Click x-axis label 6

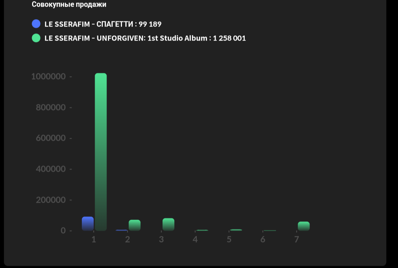(263, 240)
